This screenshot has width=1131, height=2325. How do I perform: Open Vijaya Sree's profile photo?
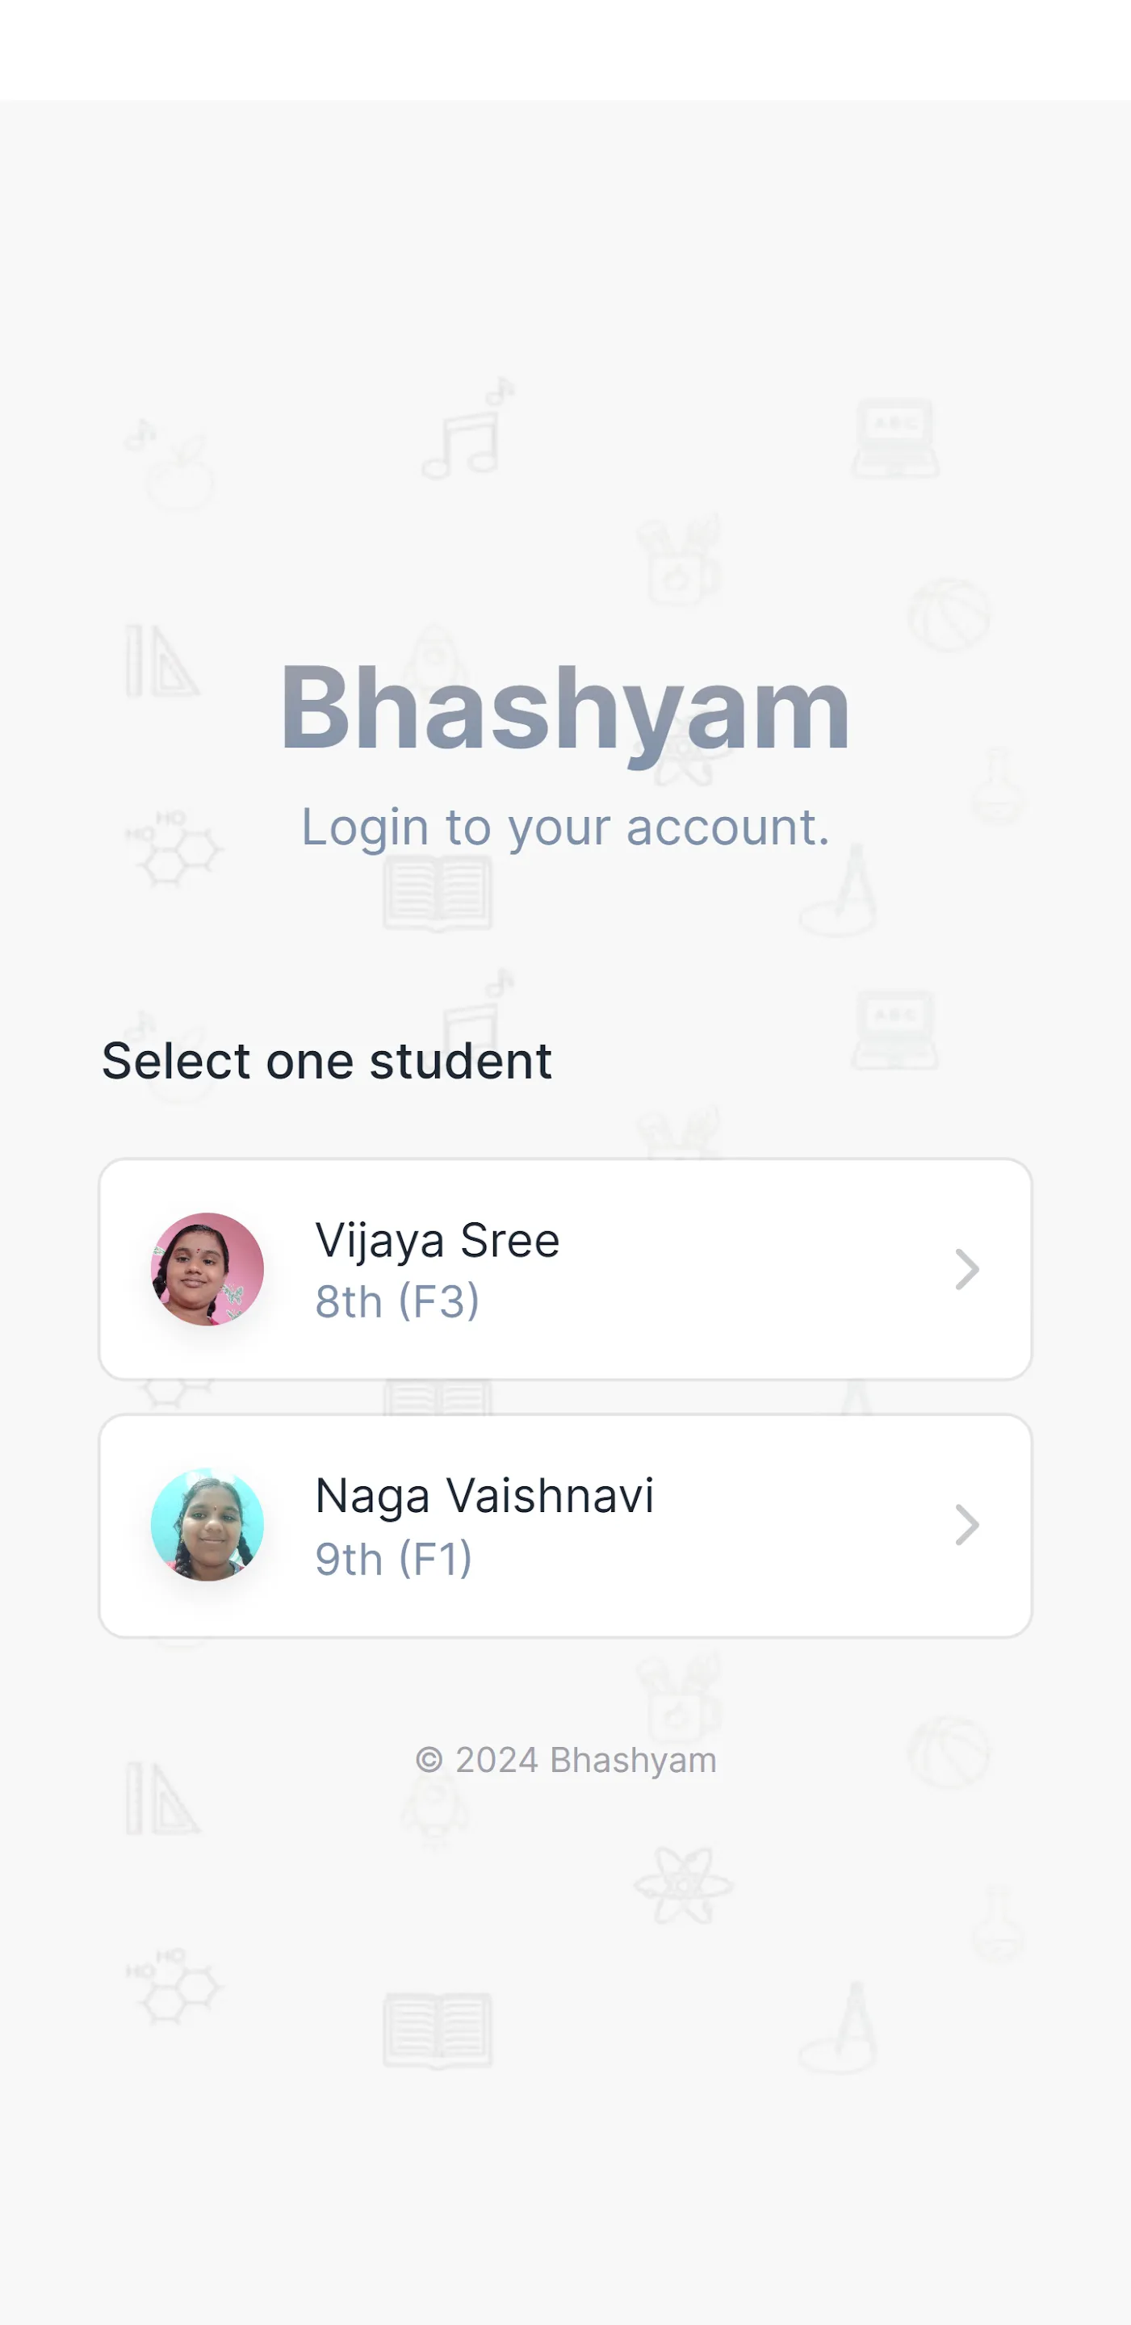tap(207, 1268)
